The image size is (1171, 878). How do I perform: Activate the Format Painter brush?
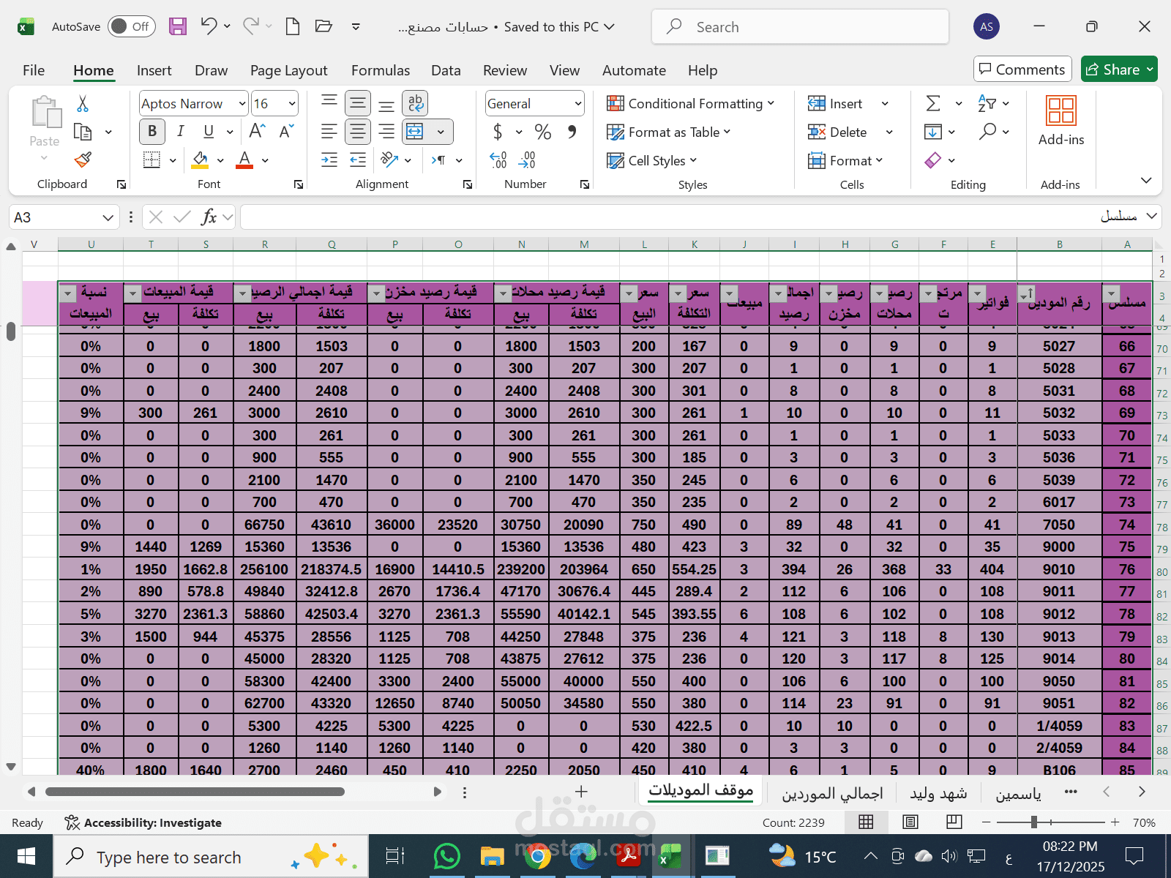[83, 160]
